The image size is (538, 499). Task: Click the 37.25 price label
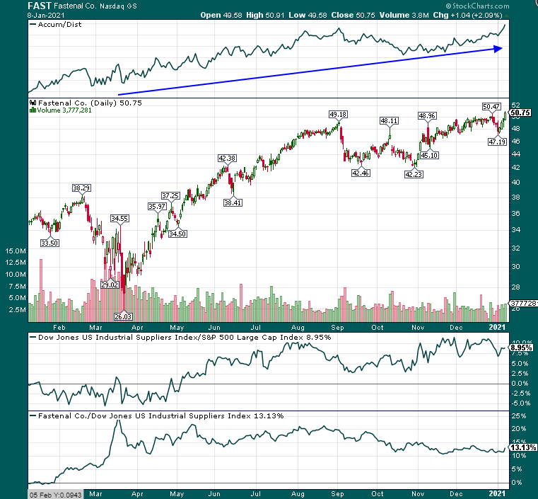[x=170, y=196]
